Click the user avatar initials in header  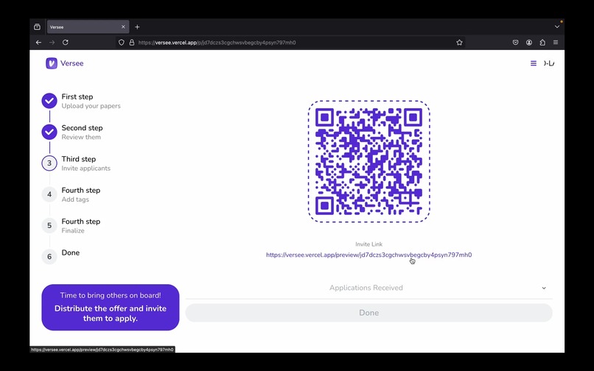click(x=549, y=63)
